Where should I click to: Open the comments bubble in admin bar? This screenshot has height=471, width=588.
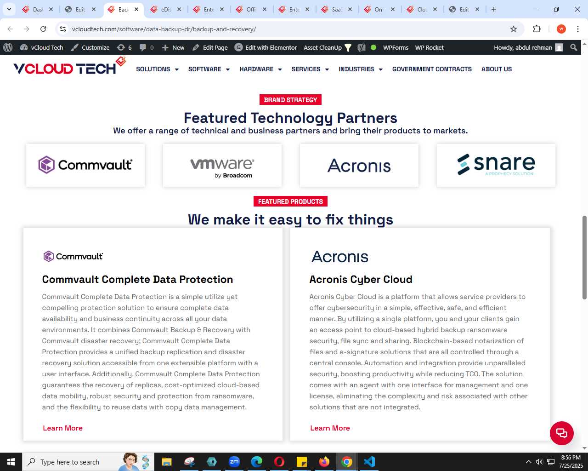(x=147, y=47)
